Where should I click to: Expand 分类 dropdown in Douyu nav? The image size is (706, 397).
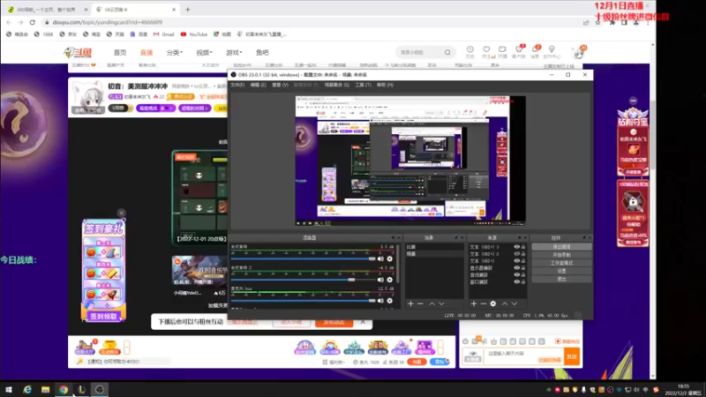(x=174, y=53)
